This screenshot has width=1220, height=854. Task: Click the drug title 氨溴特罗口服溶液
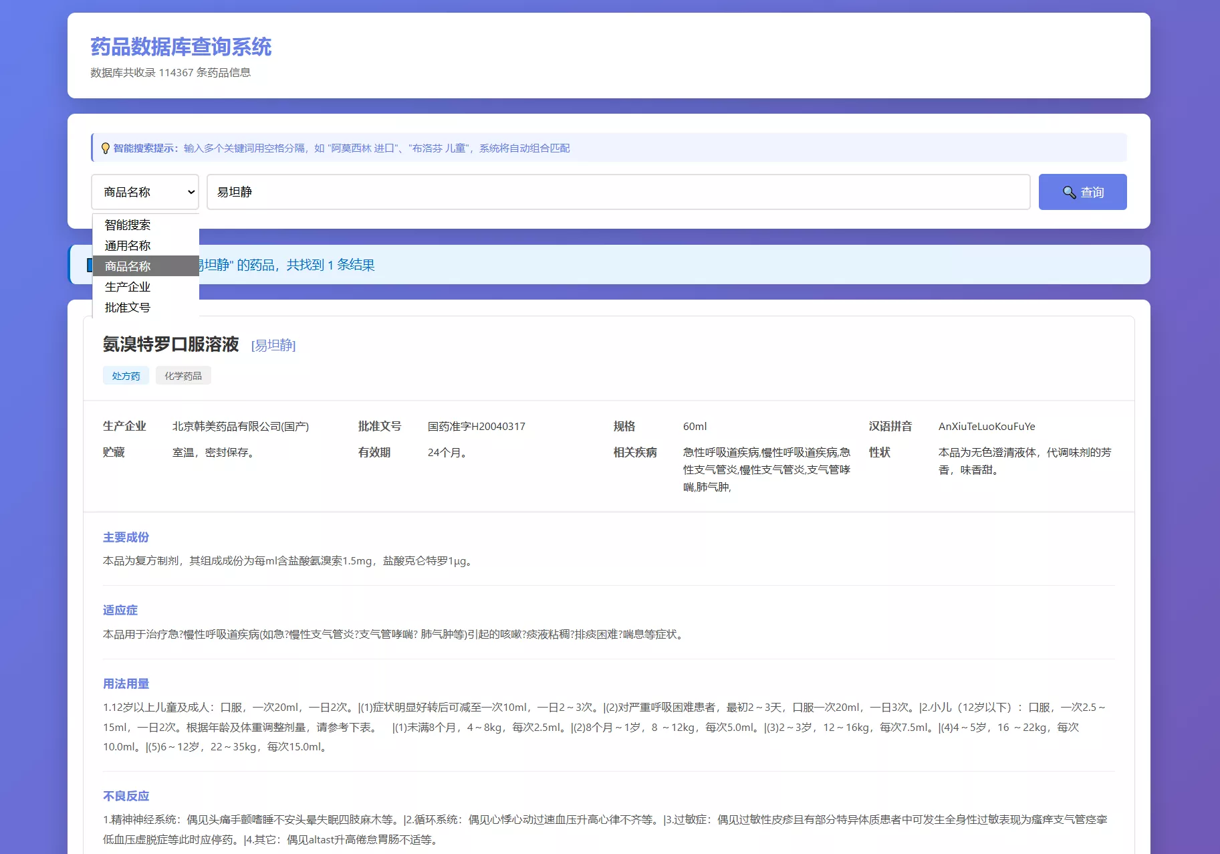coord(169,345)
